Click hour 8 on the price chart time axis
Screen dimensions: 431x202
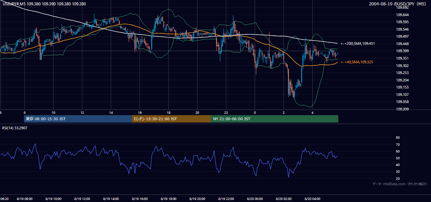click(x=24, y=112)
